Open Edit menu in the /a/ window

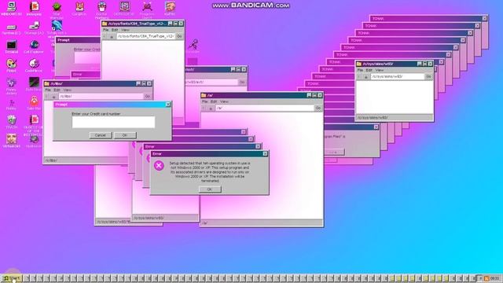coord(214,101)
